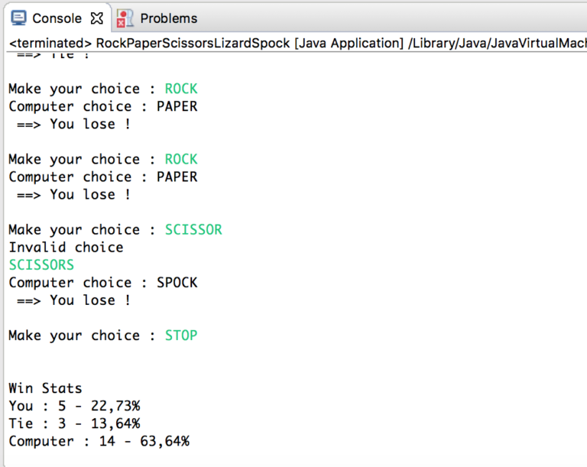
Task: Click the Computer choice SPOCK line
Action: point(103,283)
